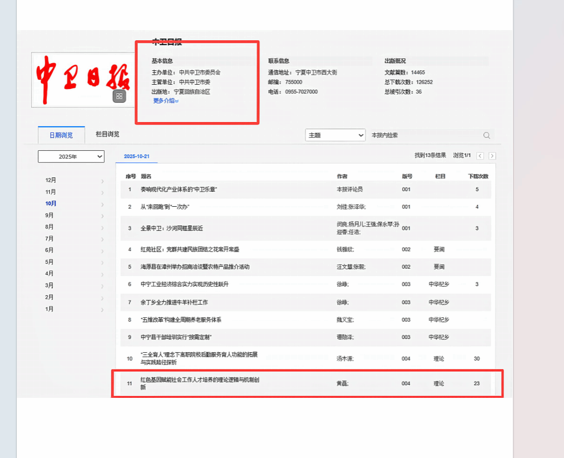The image size is (564, 458).
Task: Open article 从"来回跑"到"一次办"
Action: 165,207
